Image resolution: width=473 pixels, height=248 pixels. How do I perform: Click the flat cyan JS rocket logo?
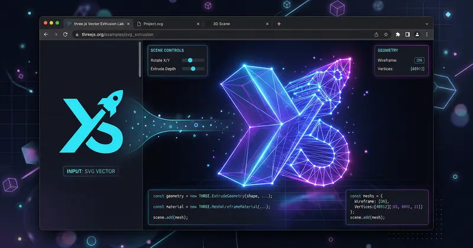(x=92, y=121)
